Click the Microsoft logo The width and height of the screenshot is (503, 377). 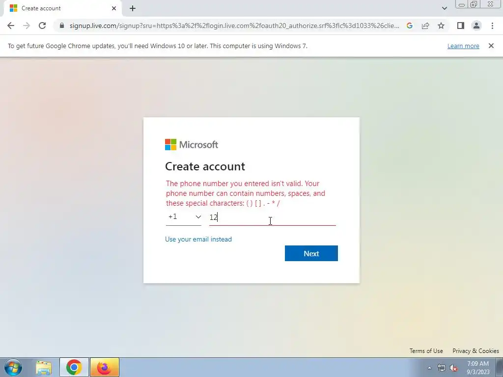tap(192, 145)
